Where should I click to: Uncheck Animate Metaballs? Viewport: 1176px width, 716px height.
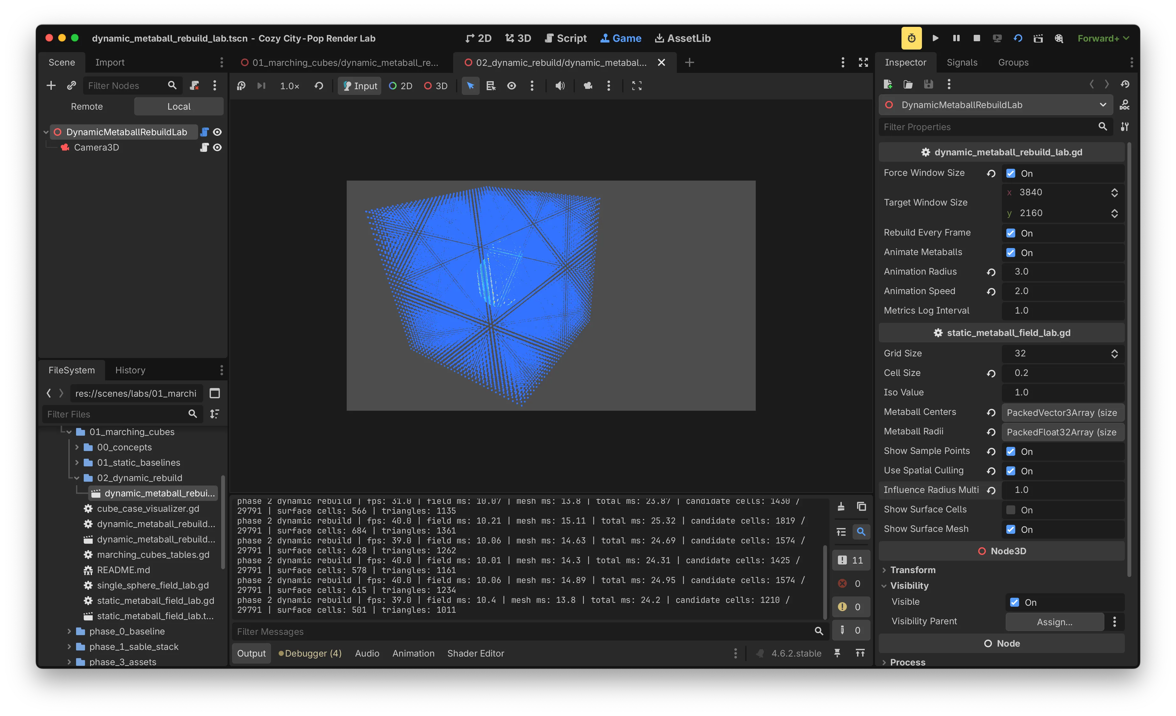pyautogui.click(x=1010, y=253)
